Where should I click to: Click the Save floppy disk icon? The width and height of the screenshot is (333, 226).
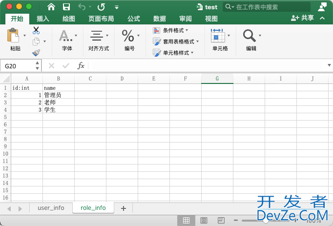pyautogui.click(x=66, y=7)
